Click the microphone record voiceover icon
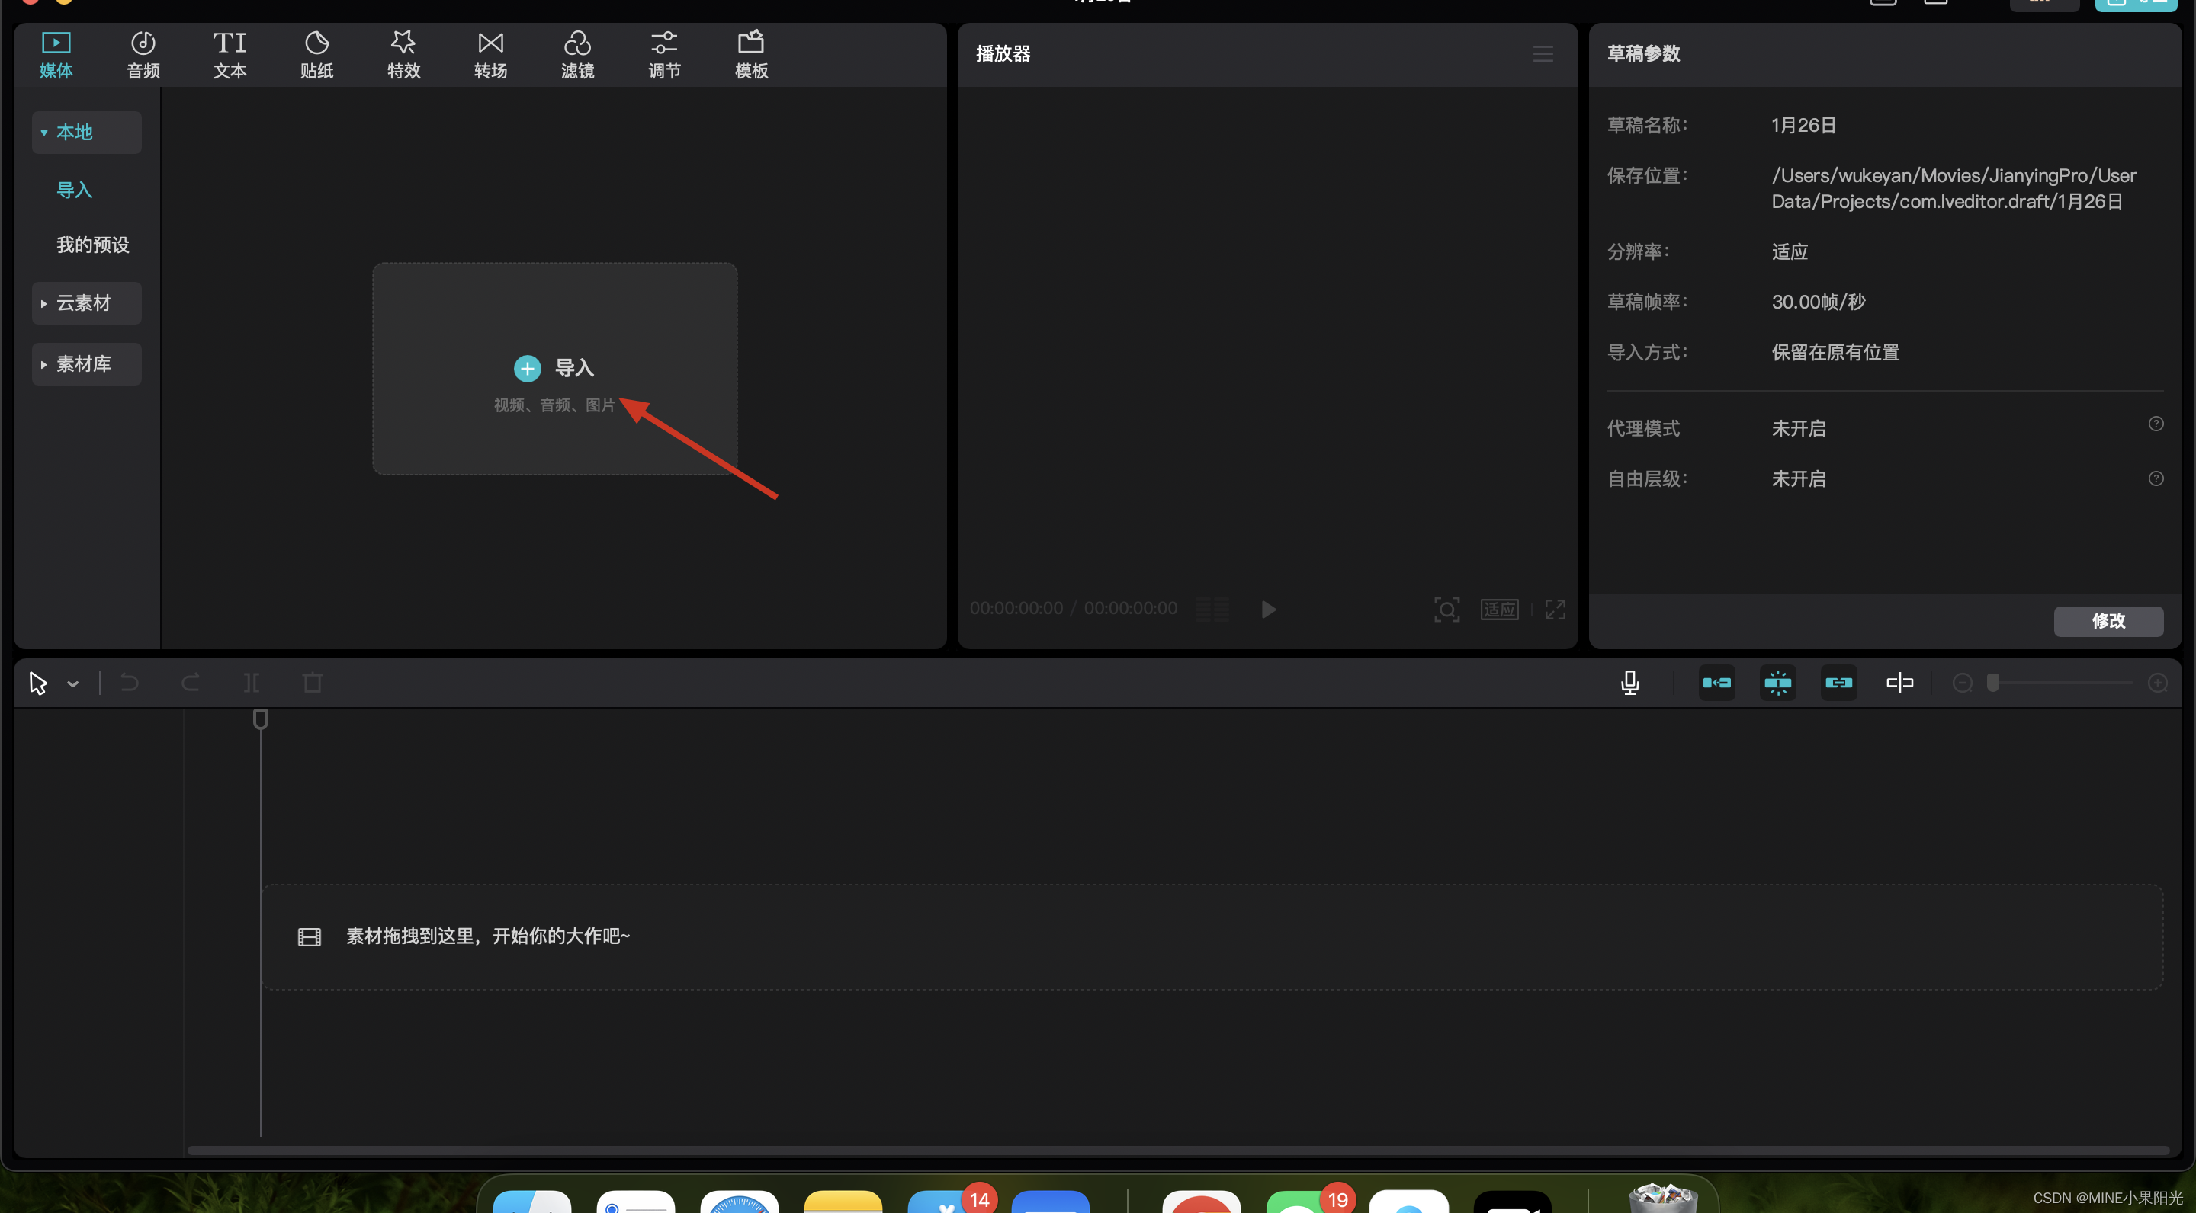2196x1213 pixels. (1629, 683)
